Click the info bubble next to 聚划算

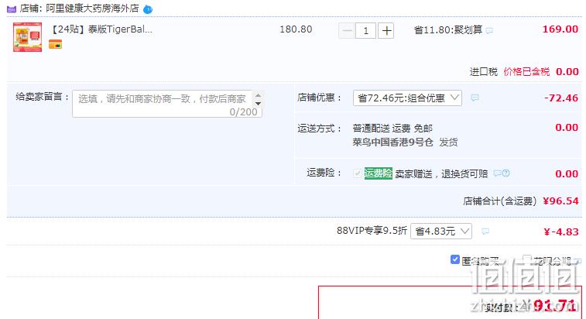tap(489, 30)
